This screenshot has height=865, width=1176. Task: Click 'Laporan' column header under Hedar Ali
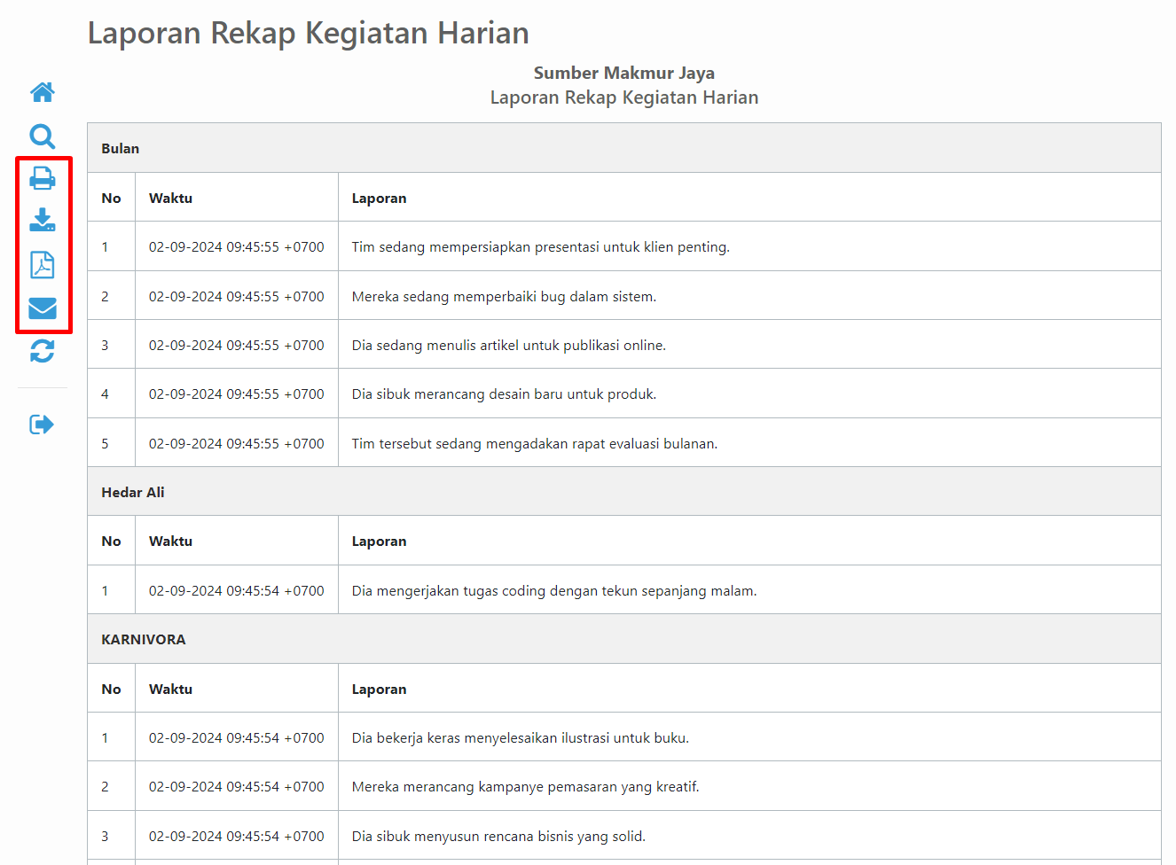click(379, 542)
